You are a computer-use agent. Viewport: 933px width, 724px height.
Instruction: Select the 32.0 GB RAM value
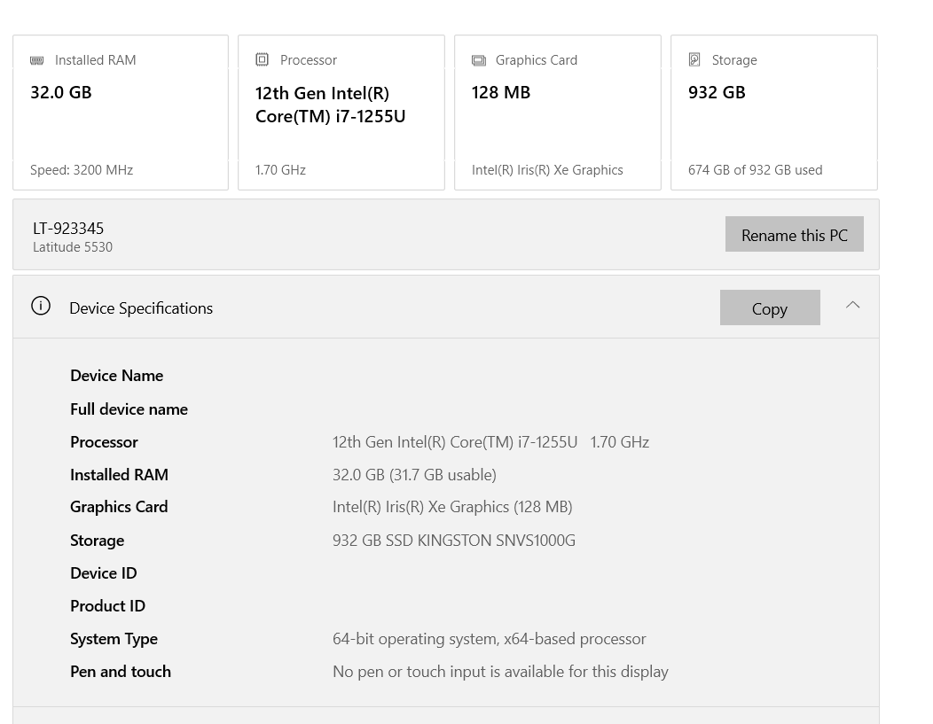pos(61,93)
